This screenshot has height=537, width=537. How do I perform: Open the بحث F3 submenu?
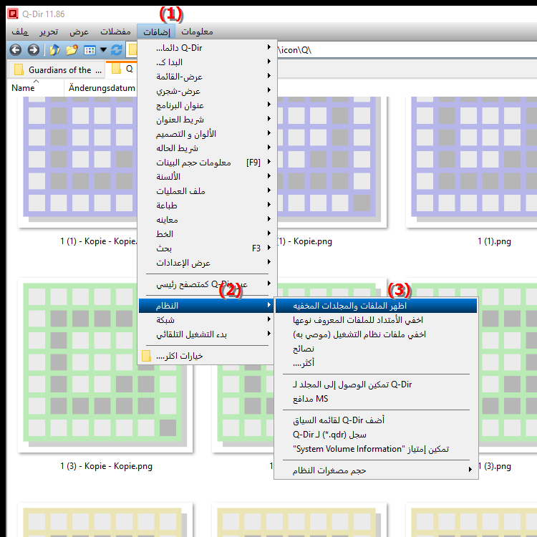click(x=207, y=248)
